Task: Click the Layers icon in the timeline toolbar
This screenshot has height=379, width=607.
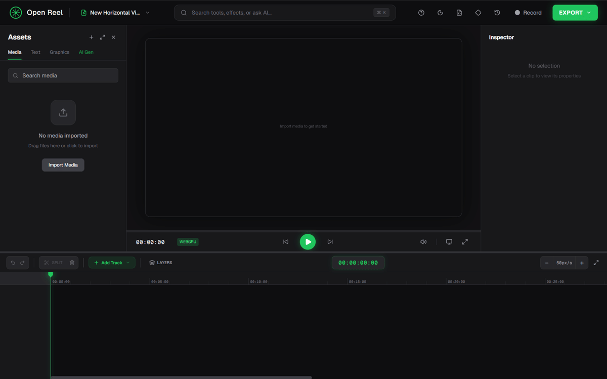Action: (151, 262)
